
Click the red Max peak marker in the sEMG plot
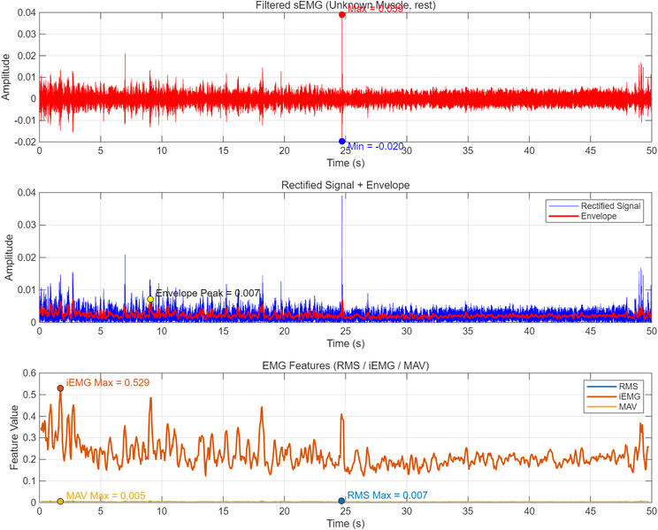[342, 15]
